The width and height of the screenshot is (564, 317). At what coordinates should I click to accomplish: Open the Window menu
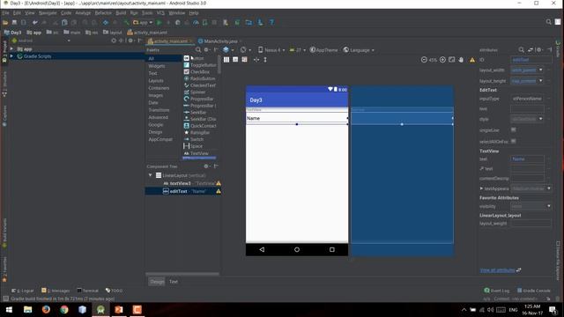pyautogui.click(x=176, y=12)
